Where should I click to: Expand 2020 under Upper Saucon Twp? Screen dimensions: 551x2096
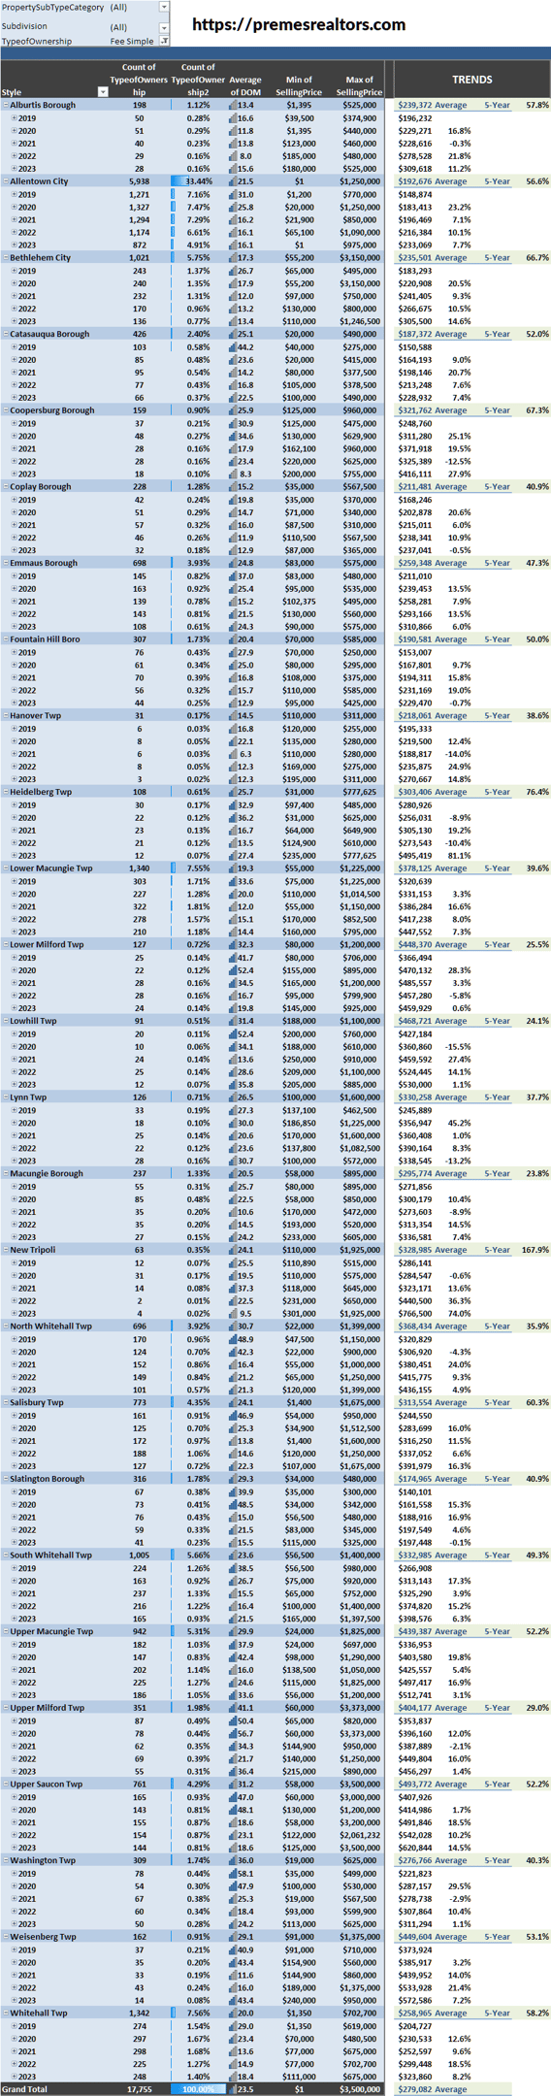tap(14, 1810)
